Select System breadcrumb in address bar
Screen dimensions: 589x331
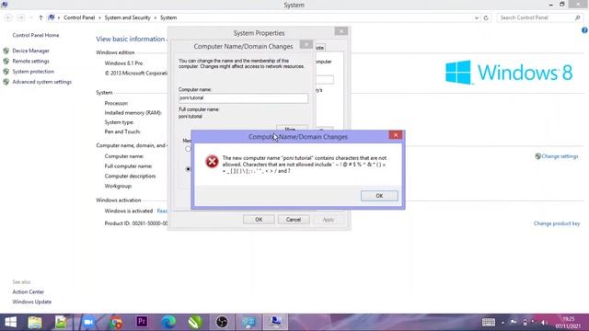coord(168,17)
